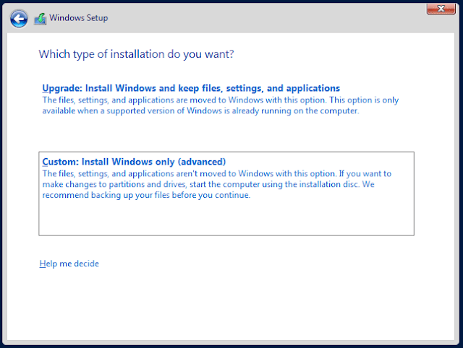Click the "Windows Setup" title text
Image resolution: width=463 pixels, height=348 pixels.
(79, 18)
